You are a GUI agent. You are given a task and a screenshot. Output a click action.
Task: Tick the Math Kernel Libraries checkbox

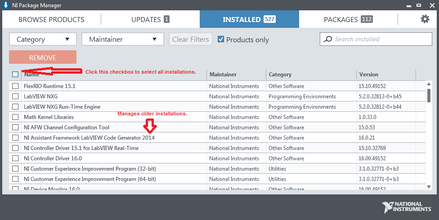coord(15,117)
